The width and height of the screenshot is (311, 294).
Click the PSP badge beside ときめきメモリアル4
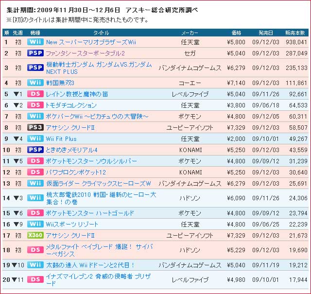coord(35,150)
